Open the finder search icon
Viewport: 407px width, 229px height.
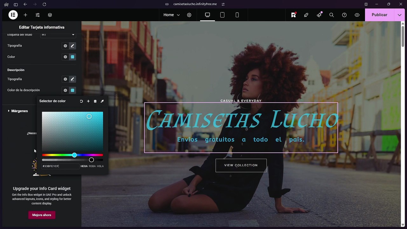coord(332,15)
